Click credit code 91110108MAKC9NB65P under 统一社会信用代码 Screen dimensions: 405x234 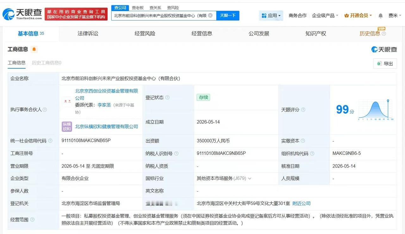[x=86, y=141]
